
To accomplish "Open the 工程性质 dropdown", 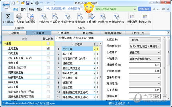I will pyautogui.click(x=144, y=52).
